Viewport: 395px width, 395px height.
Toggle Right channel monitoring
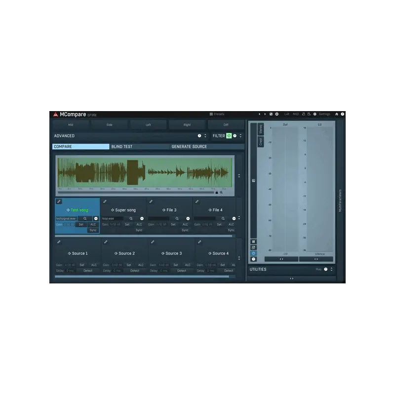coord(187,125)
